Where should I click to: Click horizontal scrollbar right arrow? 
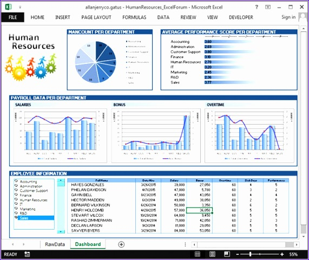point(297,245)
